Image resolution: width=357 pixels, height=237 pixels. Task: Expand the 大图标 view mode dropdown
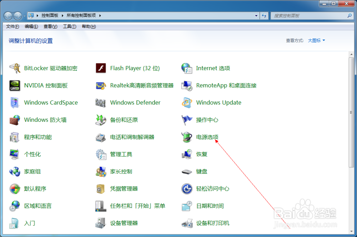(316, 41)
